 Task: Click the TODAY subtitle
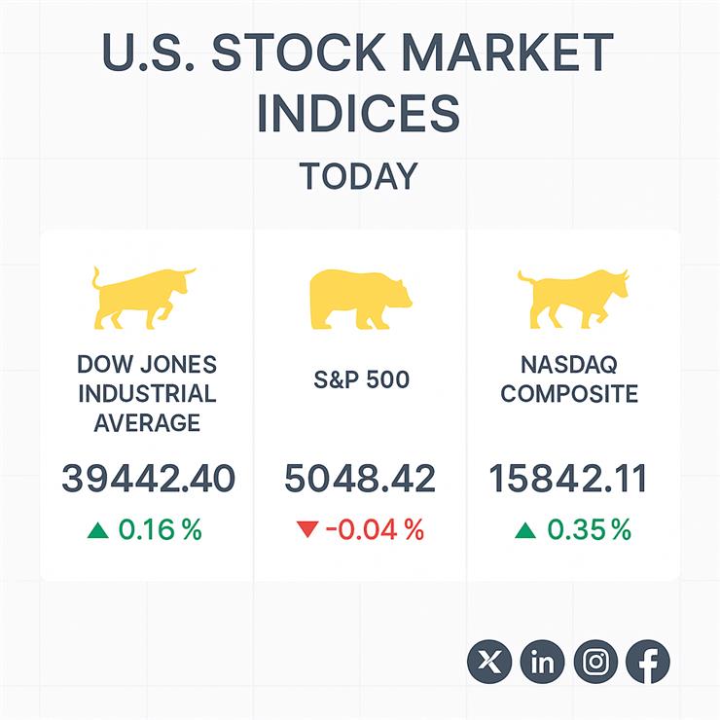click(x=358, y=177)
